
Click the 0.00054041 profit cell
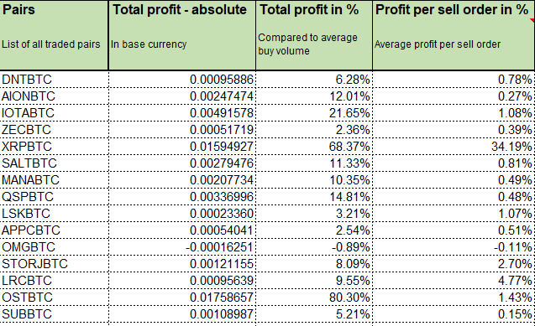(182, 230)
